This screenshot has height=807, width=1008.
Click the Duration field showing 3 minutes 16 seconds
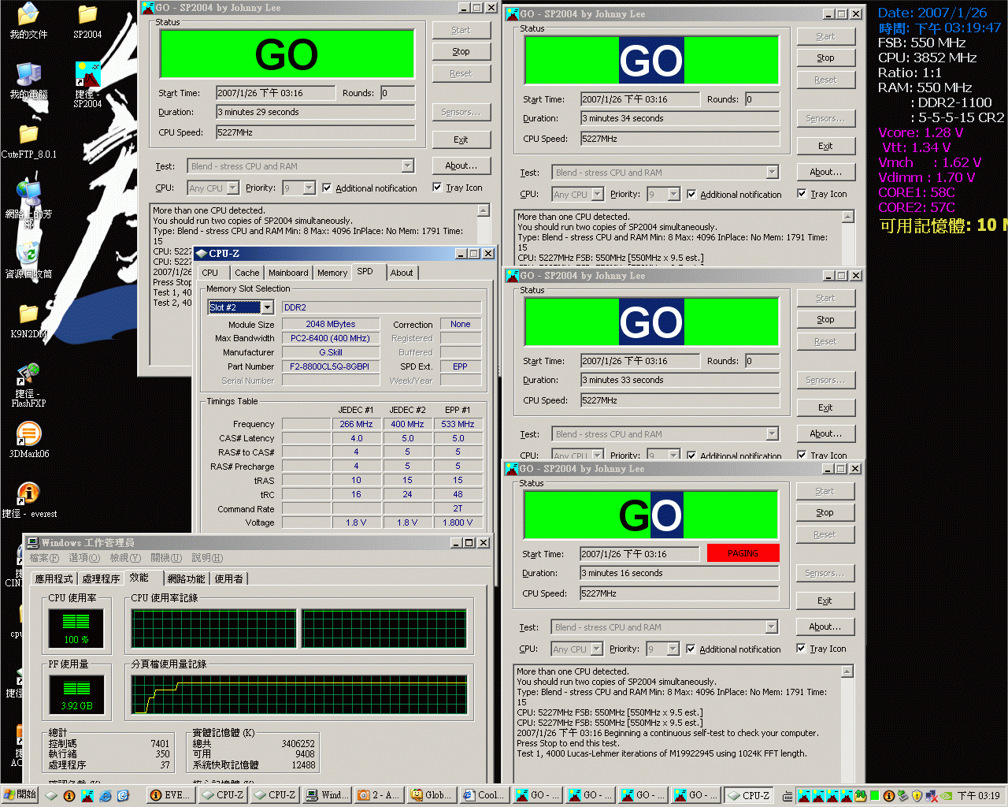point(679,574)
